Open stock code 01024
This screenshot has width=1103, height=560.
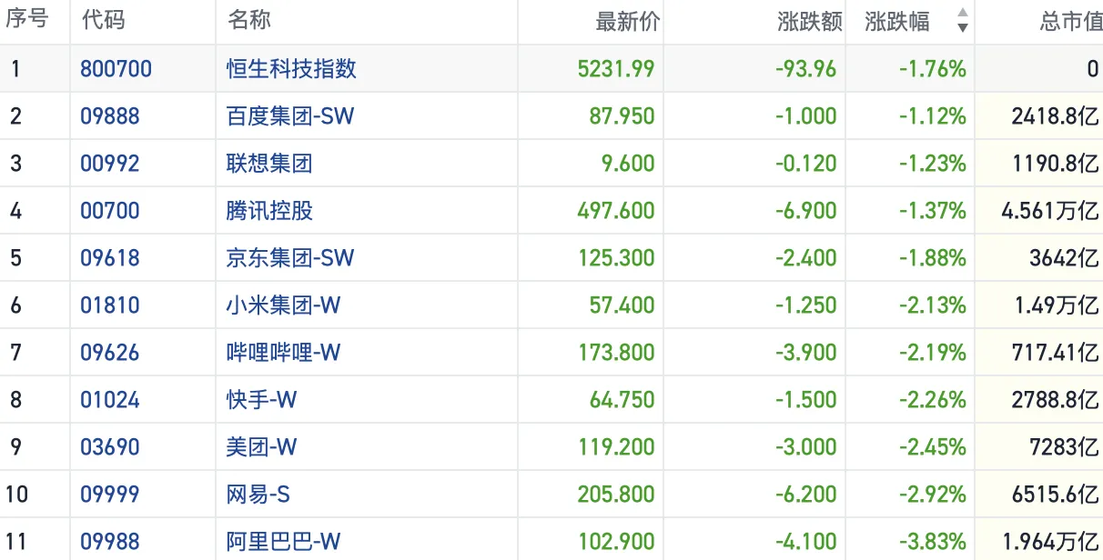pos(110,400)
